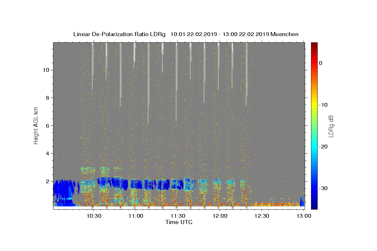Click the 11:00 time tick label

pos(136,216)
